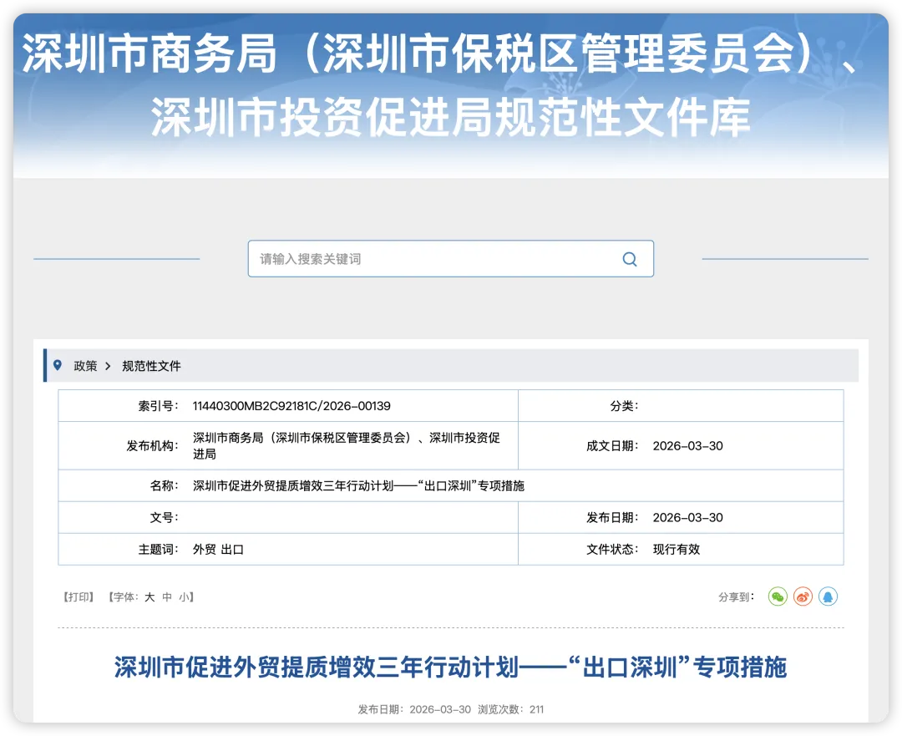Screen dimensions: 902x736
Task: Set font size to 小
Action: point(184,596)
